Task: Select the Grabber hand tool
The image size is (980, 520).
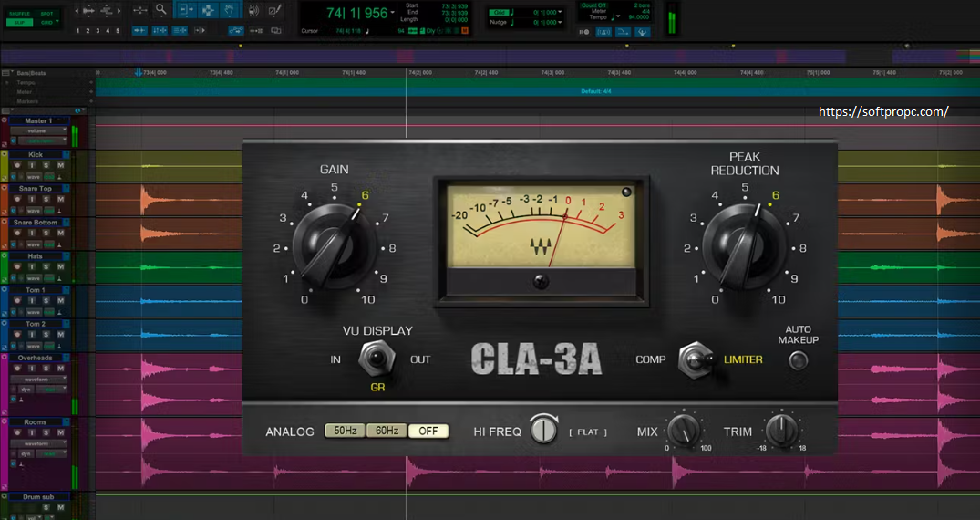Action: (230, 10)
